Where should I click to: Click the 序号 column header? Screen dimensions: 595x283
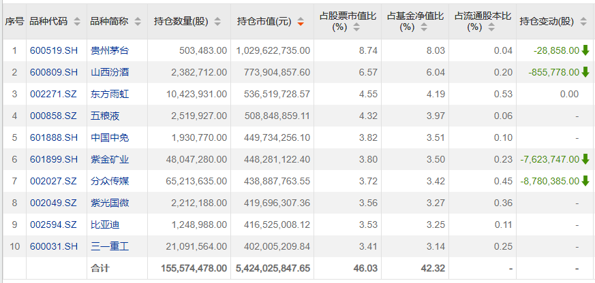(14, 22)
